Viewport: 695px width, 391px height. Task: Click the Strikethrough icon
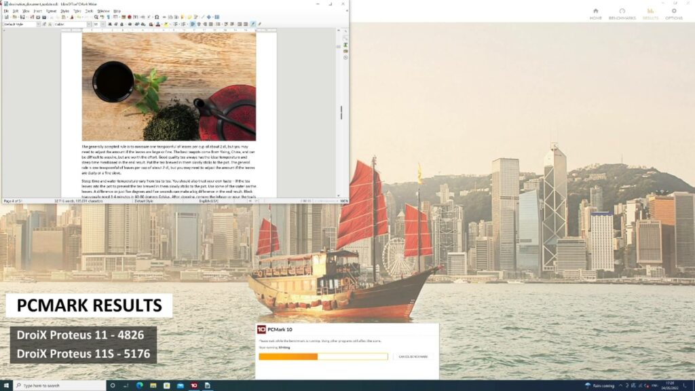pos(130,24)
